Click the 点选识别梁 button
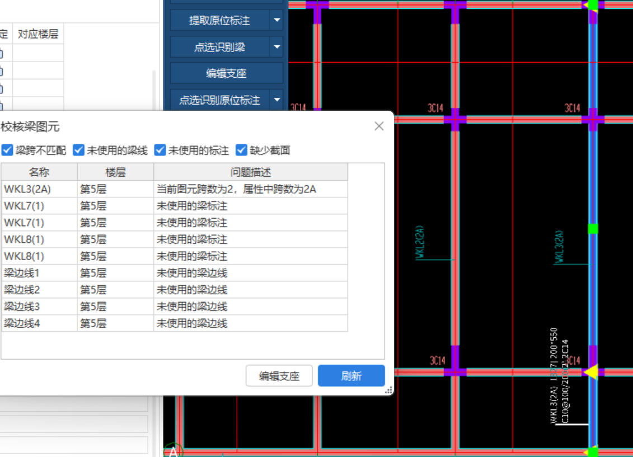Image resolution: width=633 pixels, height=457 pixels. (x=221, y=46)
